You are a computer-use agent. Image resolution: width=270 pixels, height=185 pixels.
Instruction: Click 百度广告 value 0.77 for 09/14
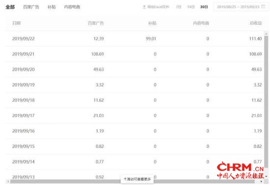100,162
